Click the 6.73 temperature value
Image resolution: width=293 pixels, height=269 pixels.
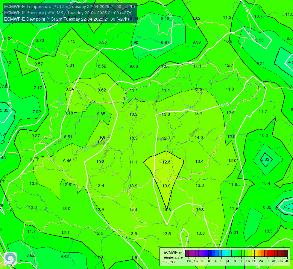pyautogui.click(x=40, y=41)
